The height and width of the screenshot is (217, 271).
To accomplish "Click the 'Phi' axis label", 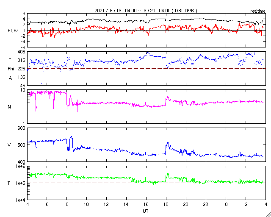I will pos(11,69).
